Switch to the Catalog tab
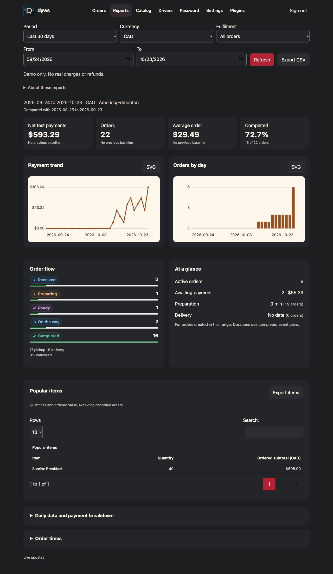 (143, 10)
